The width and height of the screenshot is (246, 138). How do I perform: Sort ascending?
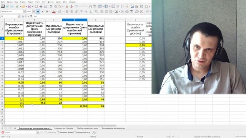(x=118, y=7)
